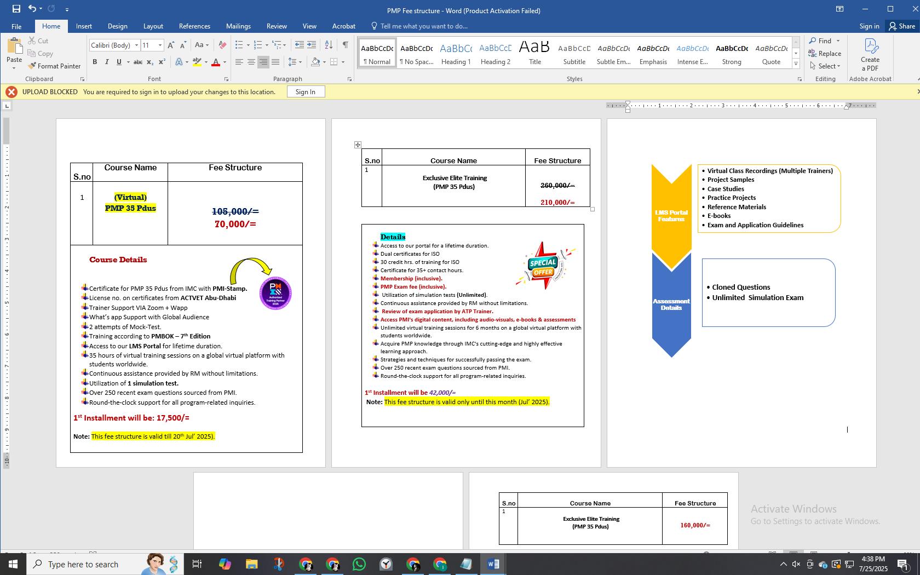Set paragraph alignment to center

pyautogui.click(x=251, y=62)
